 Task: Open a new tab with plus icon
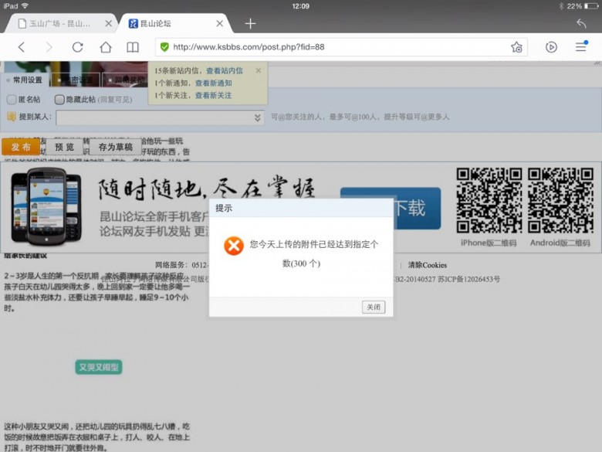click(x=250, y=24)
